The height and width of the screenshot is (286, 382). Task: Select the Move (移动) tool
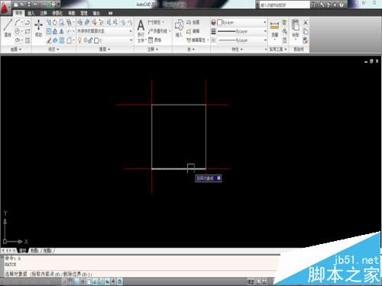[39, 27]
